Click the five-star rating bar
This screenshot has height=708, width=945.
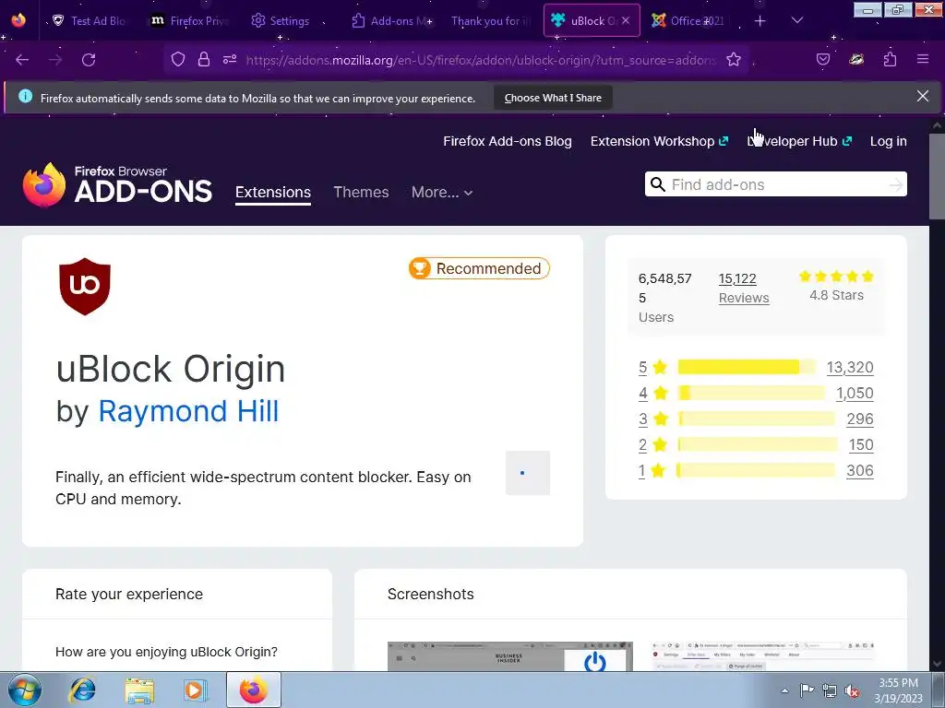748,367
